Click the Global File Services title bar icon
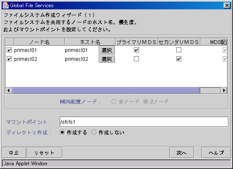Image resolution: width=233 pixels, height=169 pixels. (6, 5)
